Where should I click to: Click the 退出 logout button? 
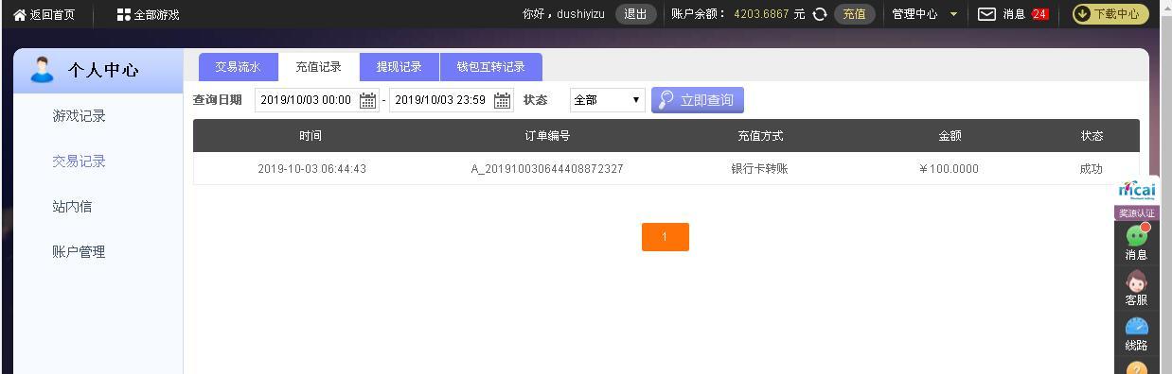(635, 14)
